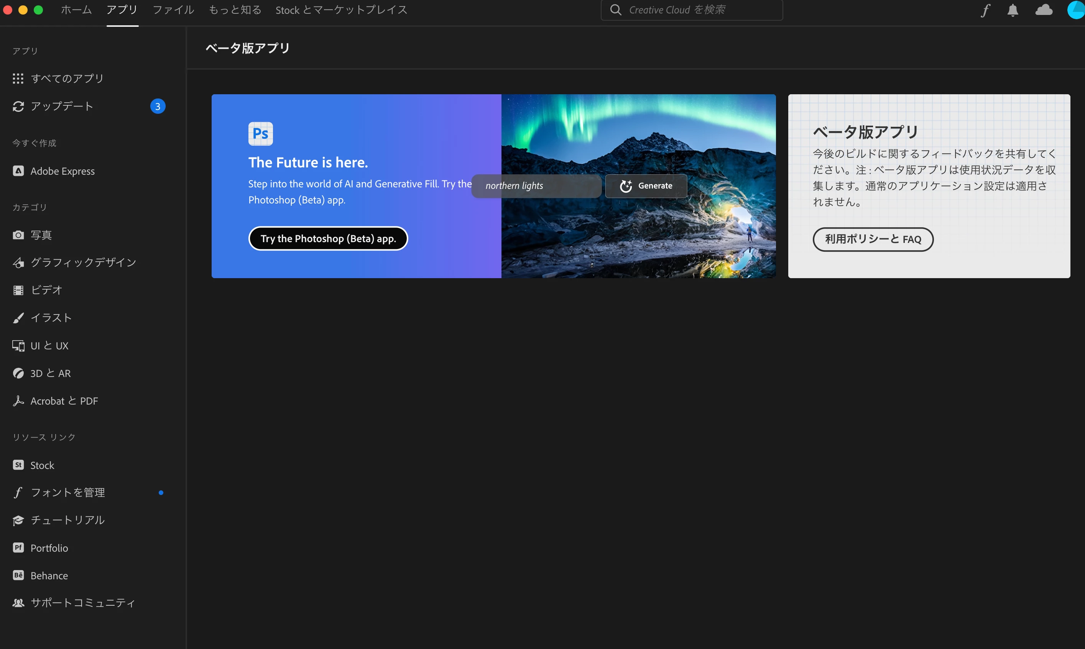Click the fonts icon in top bar
This screenshot has height=649, width=1085.
tap(985, 10)
